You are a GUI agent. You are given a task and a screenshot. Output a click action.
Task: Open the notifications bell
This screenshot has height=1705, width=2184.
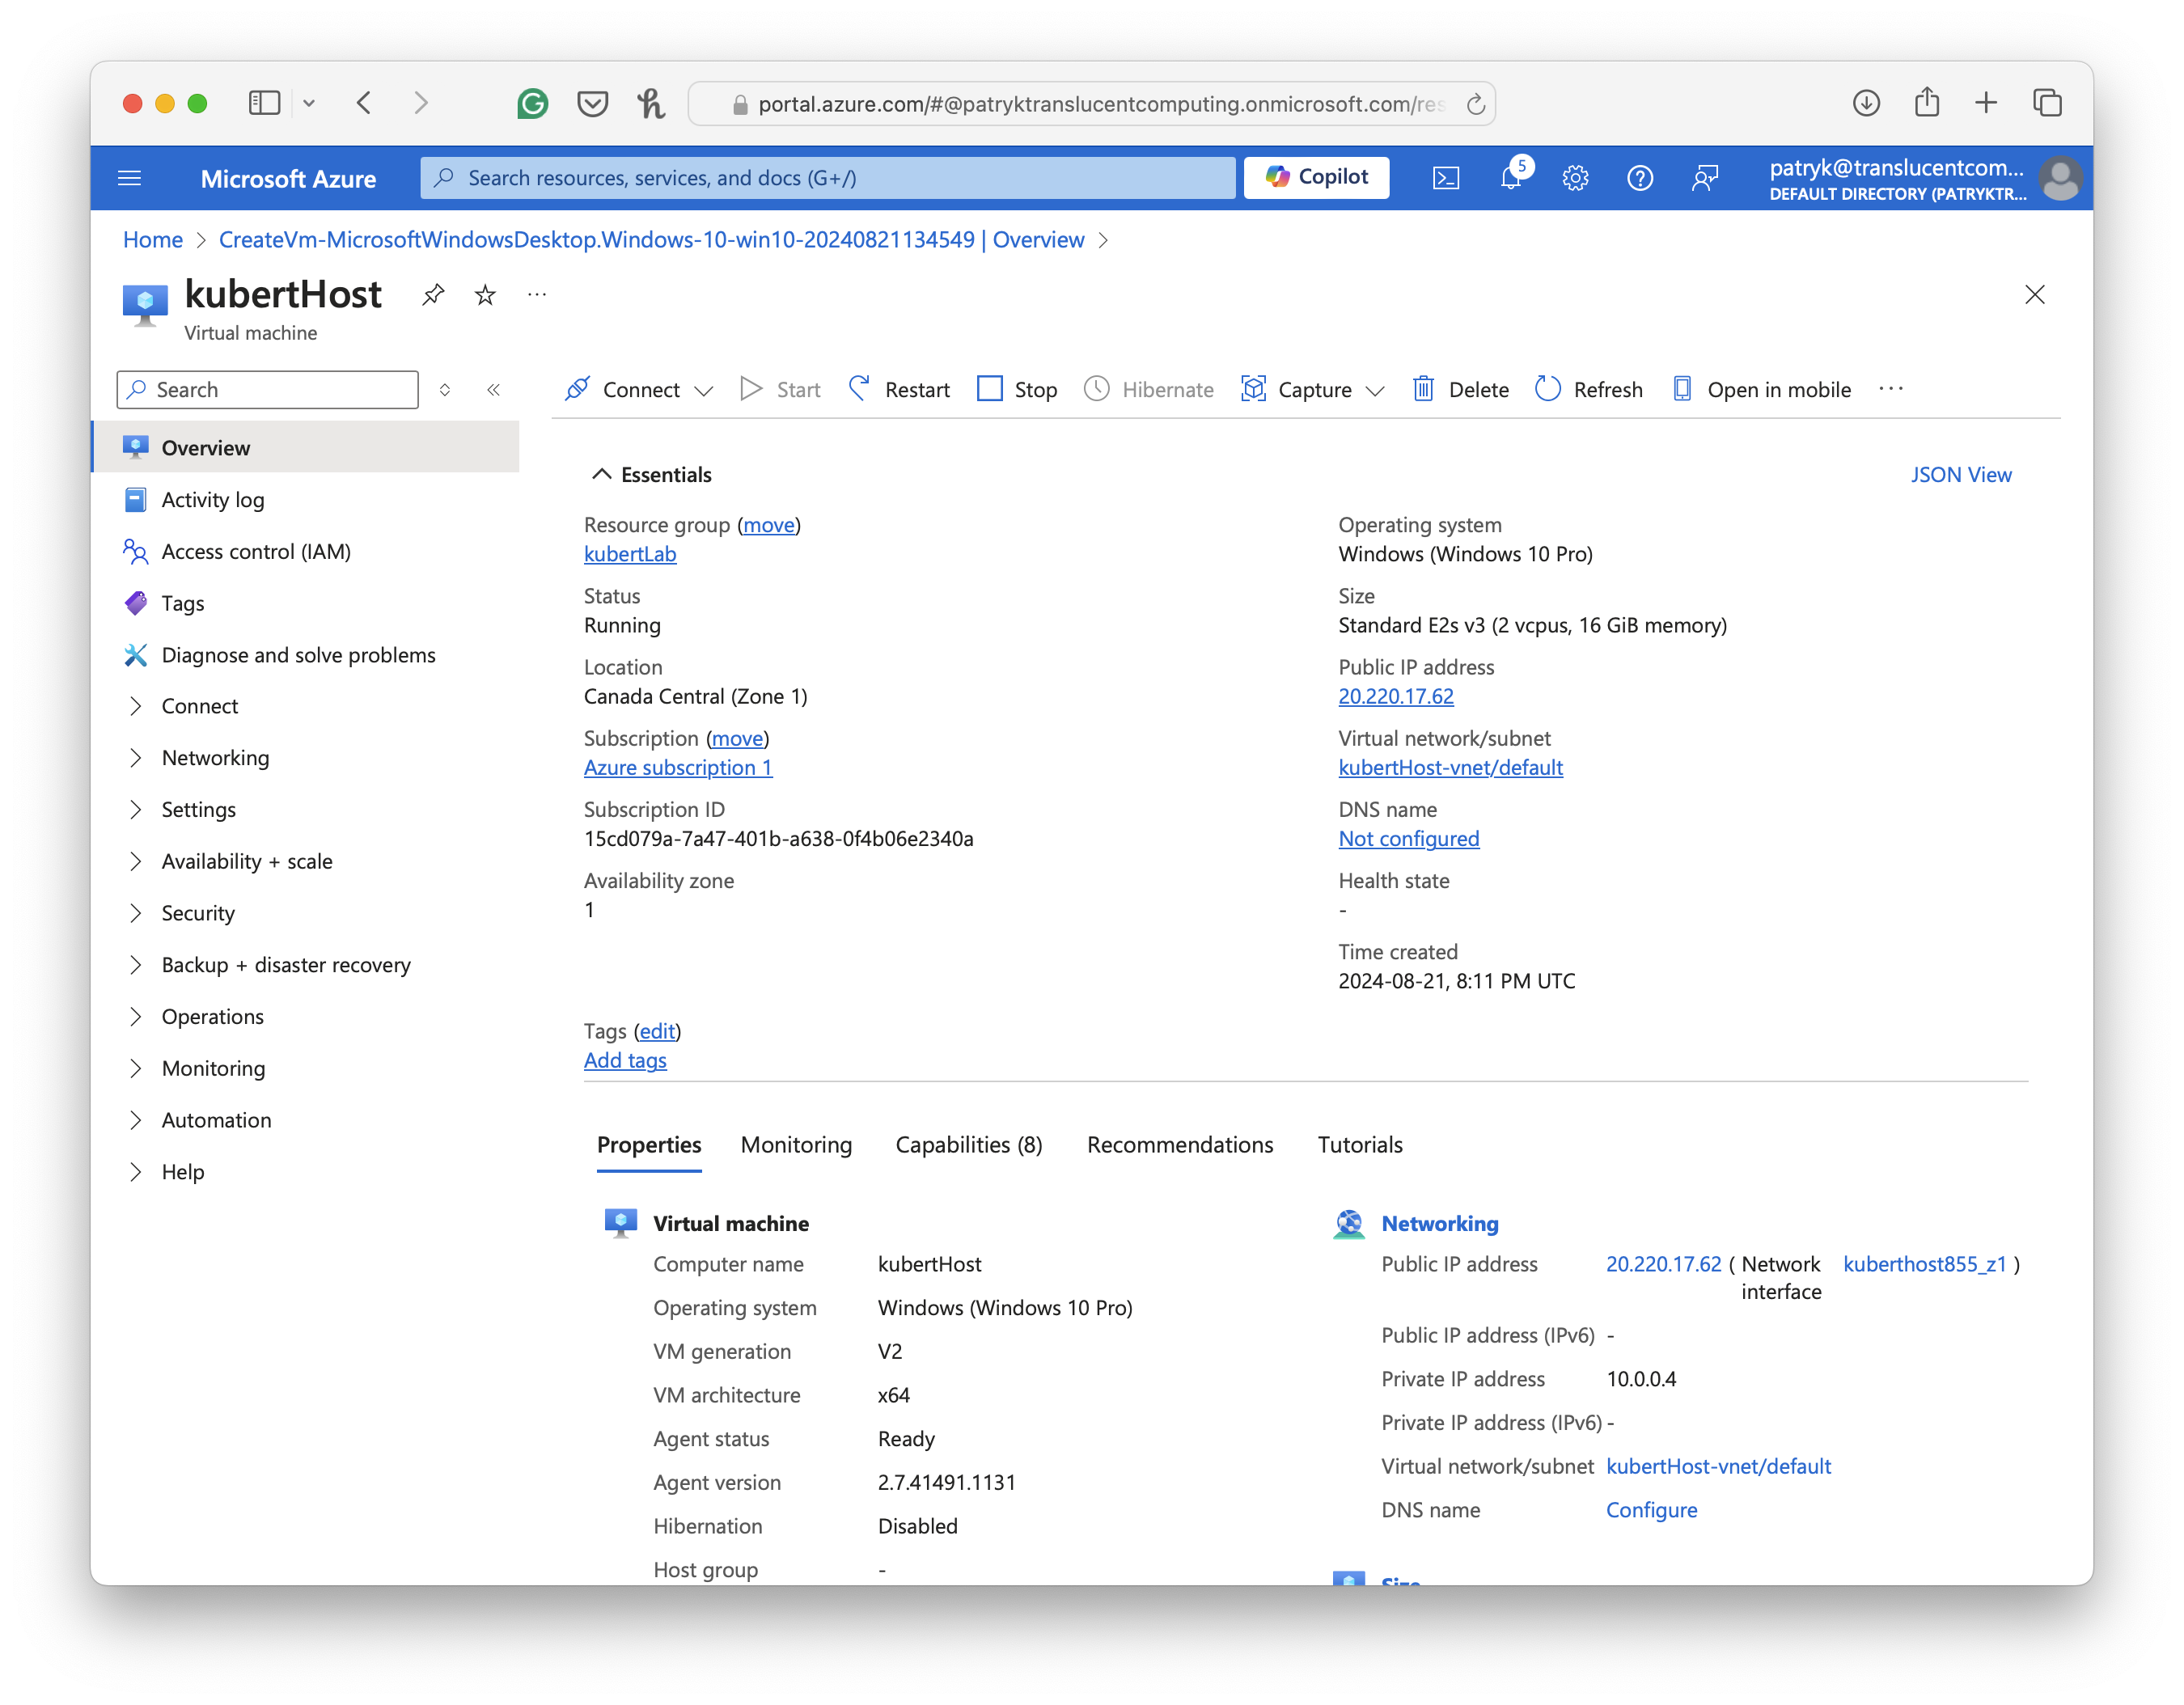point(1510,178)
